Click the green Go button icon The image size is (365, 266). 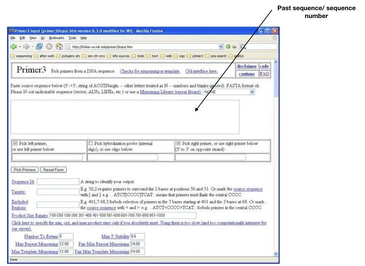[228, 47]
